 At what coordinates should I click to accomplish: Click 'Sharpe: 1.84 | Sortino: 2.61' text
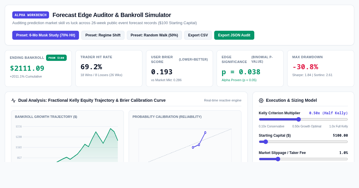[x=312, y=75]
